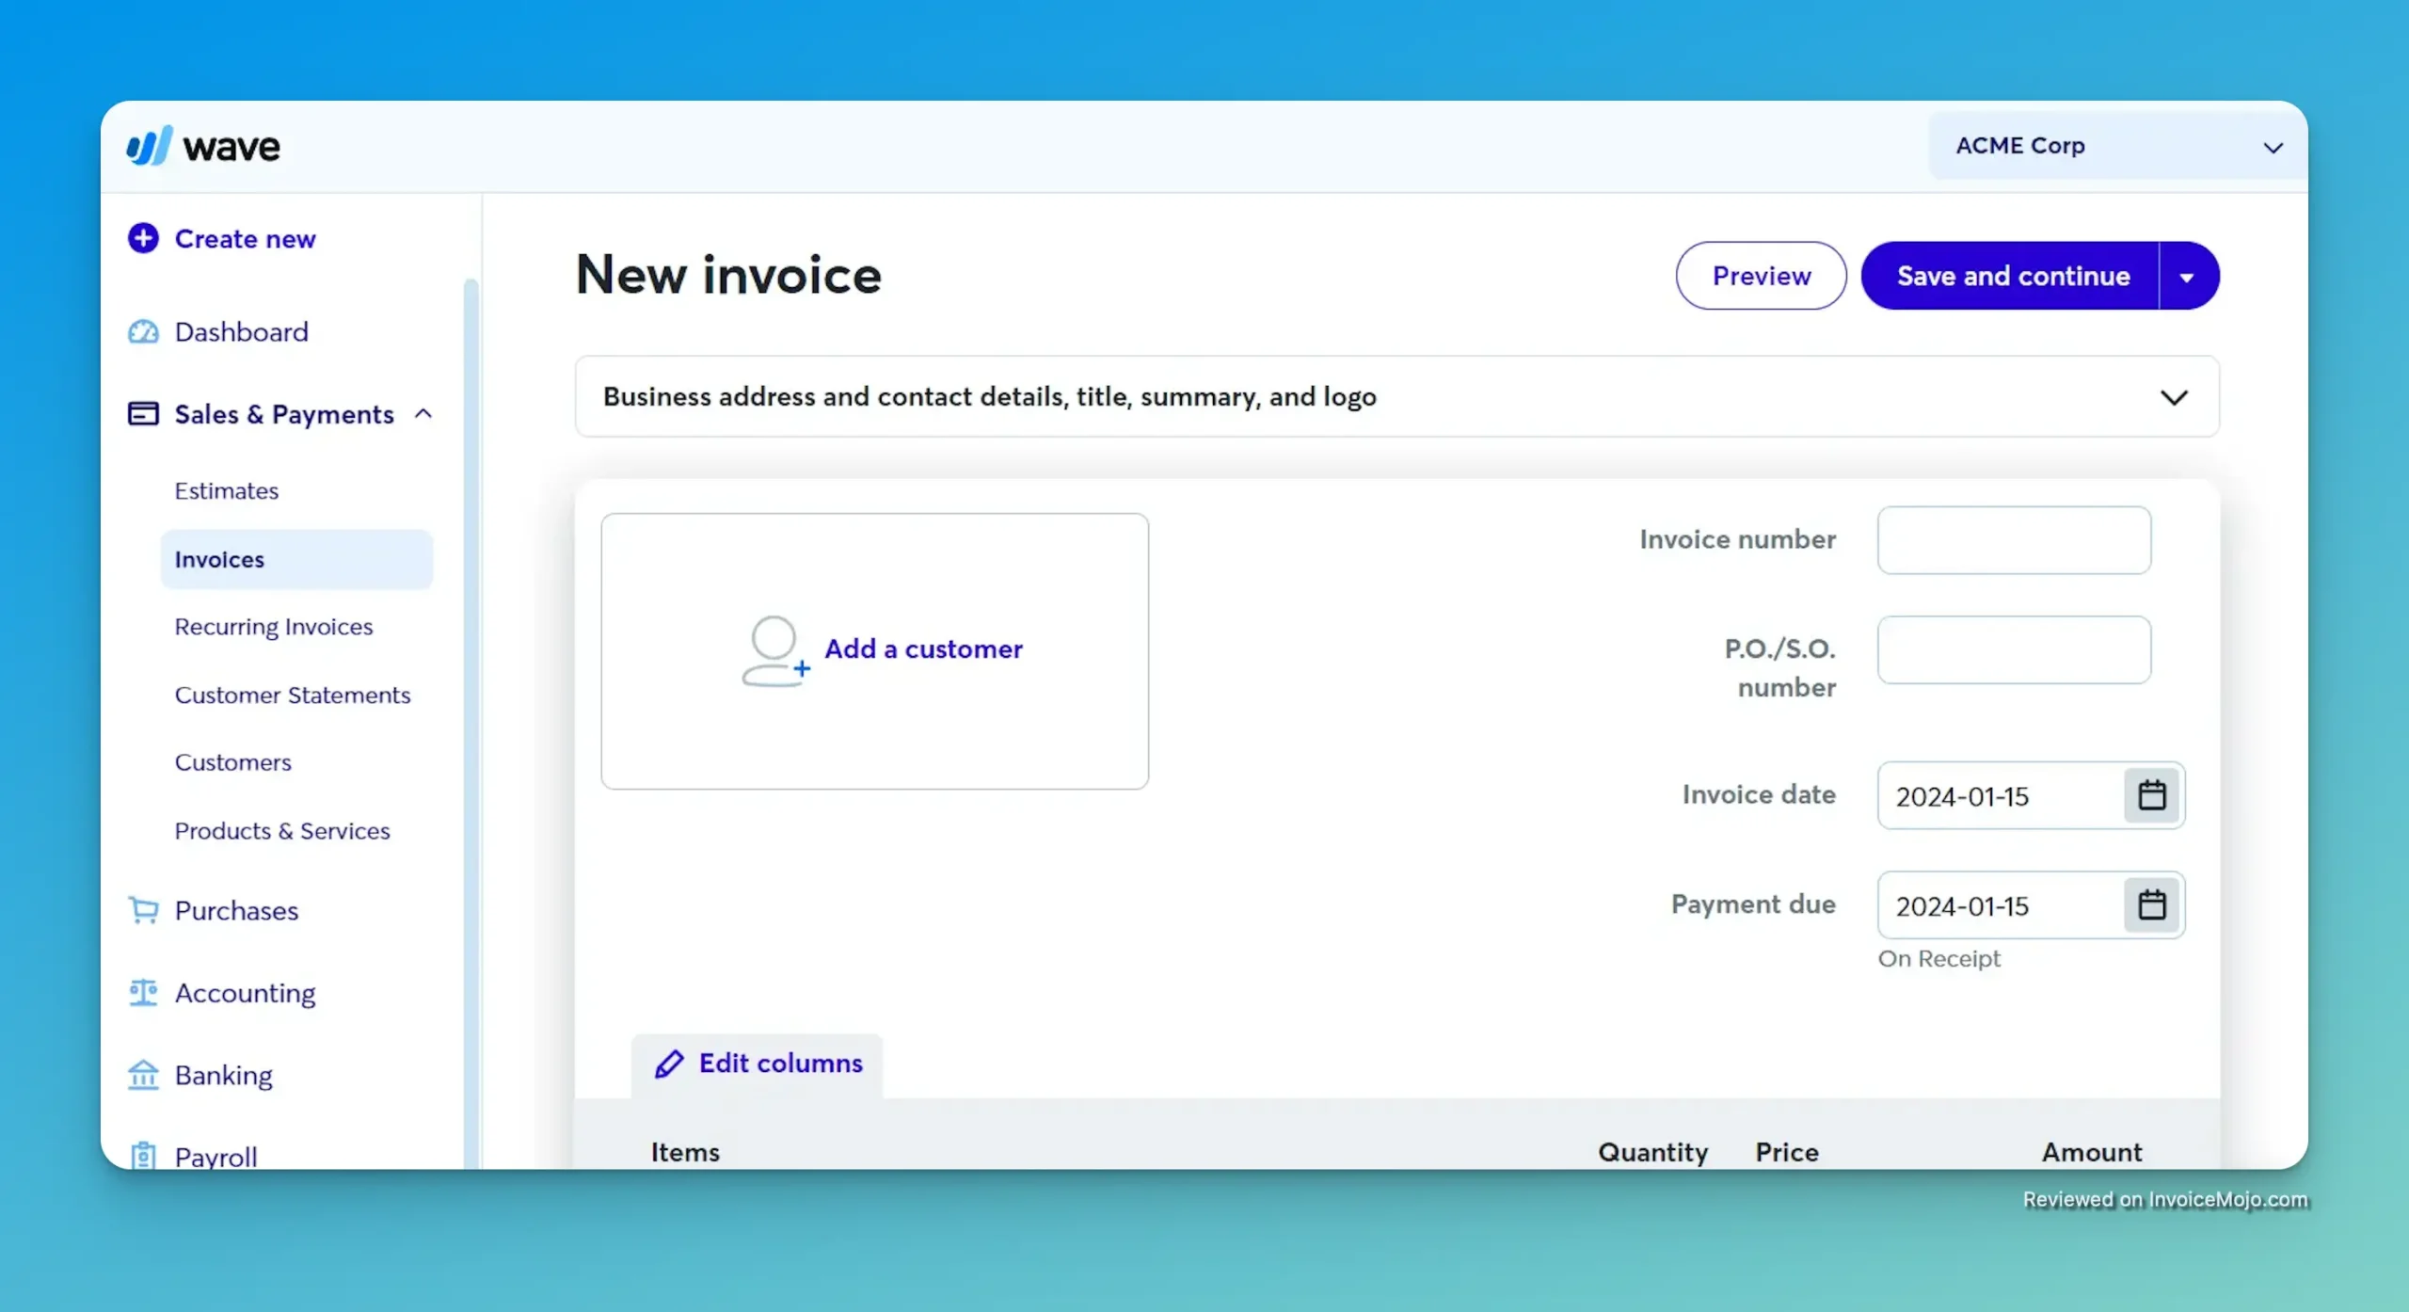The image size is (2409, 1312).
Task: Click the Create new plus icon
Action: point(143,238)
